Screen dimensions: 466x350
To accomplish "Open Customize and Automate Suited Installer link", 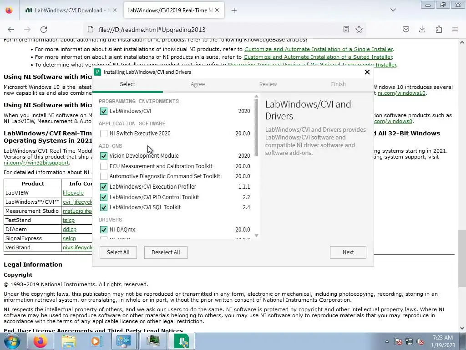I will click(x=318, y=57).
